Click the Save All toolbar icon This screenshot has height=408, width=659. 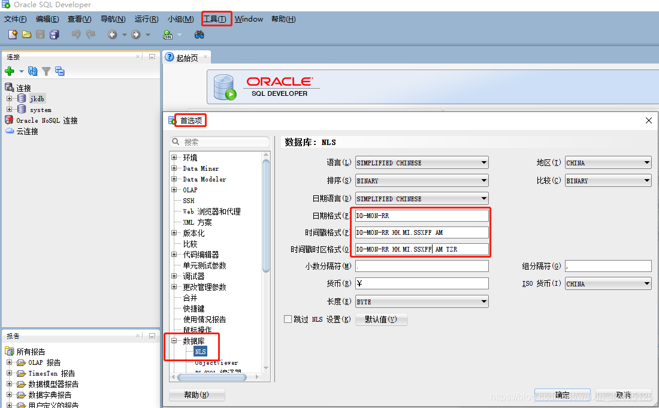pos(55,35)
